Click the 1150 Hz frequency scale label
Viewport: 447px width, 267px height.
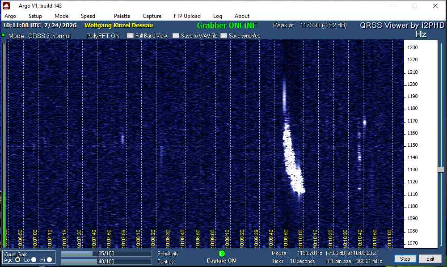(412, 145)
